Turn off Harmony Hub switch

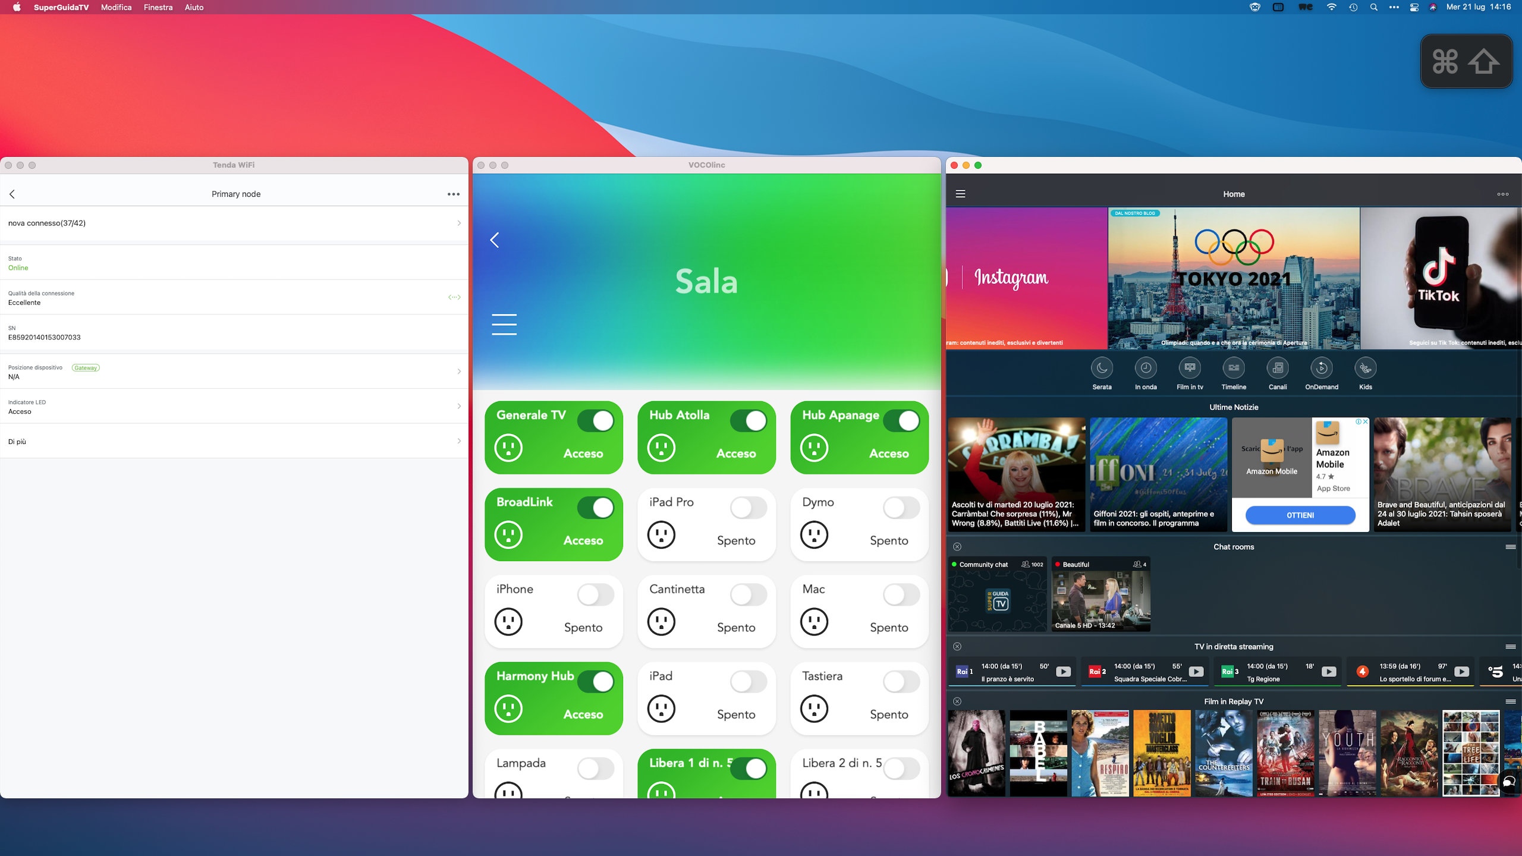pos(595,682)
